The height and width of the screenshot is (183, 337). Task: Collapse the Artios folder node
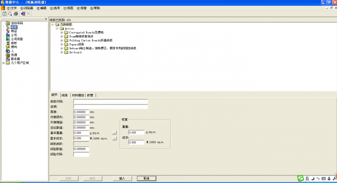[x=57, y=28]
